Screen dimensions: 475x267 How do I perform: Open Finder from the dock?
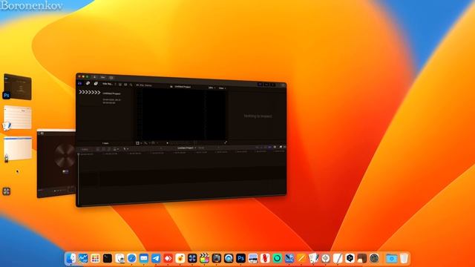pyautogui.click(x=71, y=258)
